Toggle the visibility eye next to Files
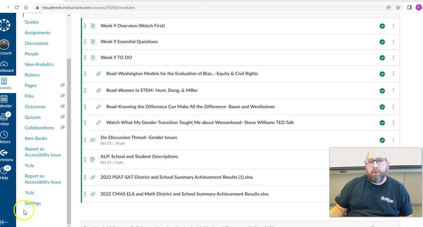Image resolution: width=423 pixels, height=227 pixels. tap(63, 96)
